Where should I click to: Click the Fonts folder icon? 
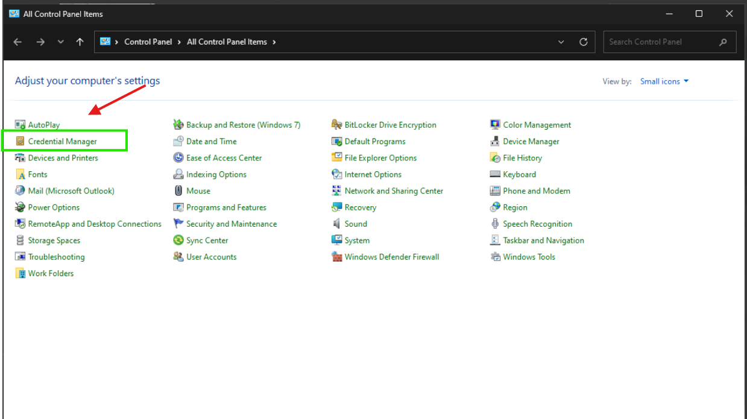coord(20,174)
